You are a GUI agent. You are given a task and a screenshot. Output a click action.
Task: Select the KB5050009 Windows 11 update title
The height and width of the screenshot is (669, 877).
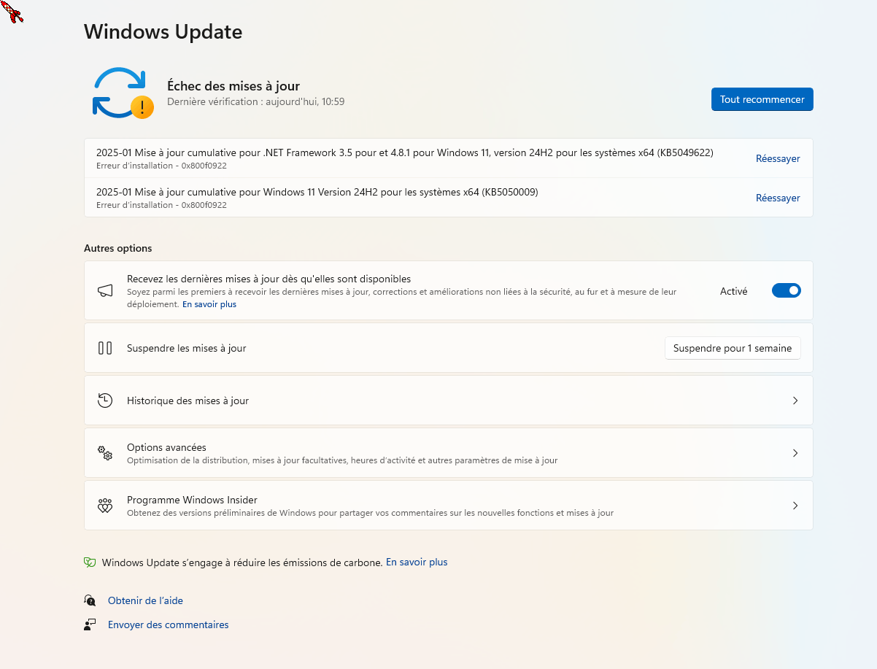(x=317, y=192)
